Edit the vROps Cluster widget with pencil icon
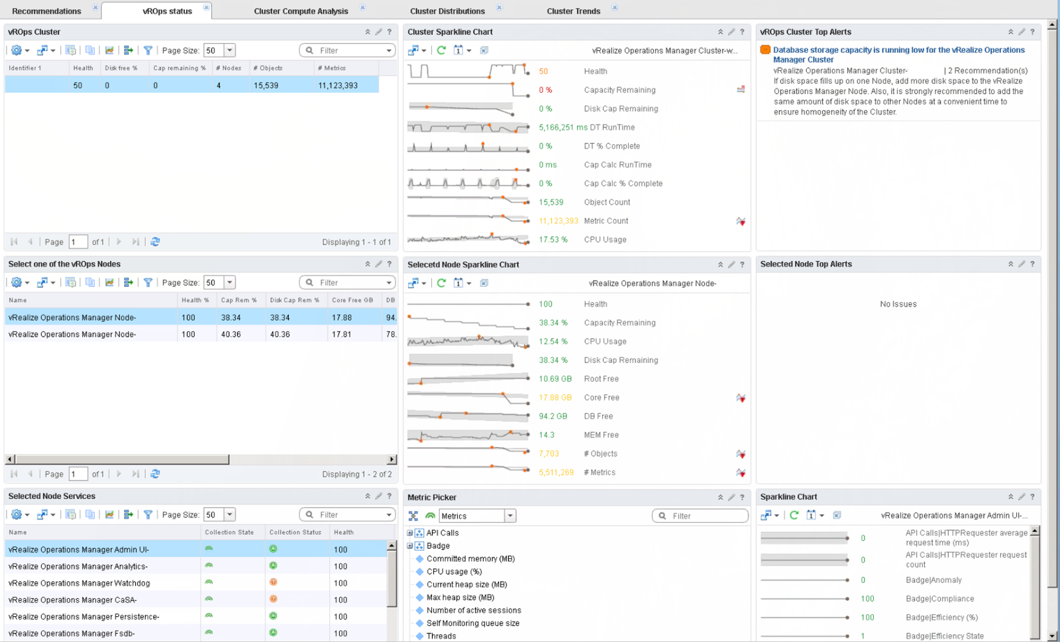Viewport: 1060px width, 642px height. (x=378, y=32)
